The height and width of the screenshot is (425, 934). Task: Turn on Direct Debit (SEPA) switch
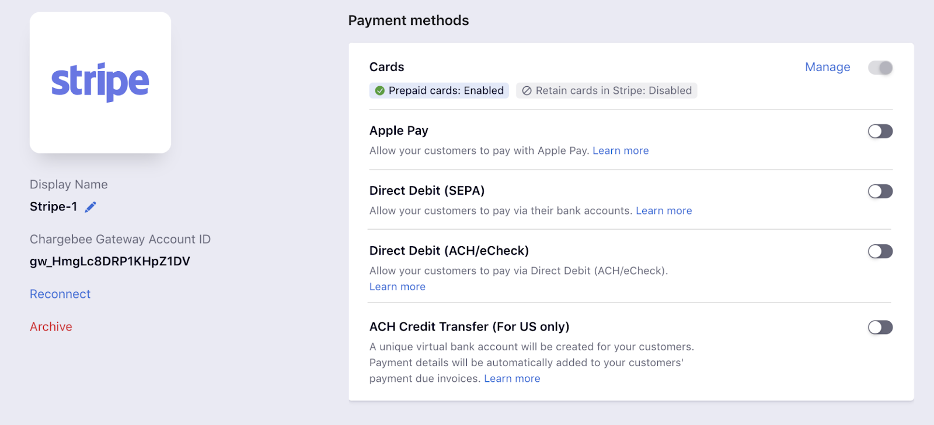880,191
